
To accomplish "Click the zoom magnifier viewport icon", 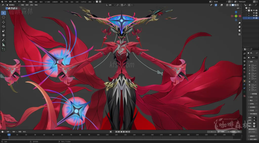I will point(239,23).
